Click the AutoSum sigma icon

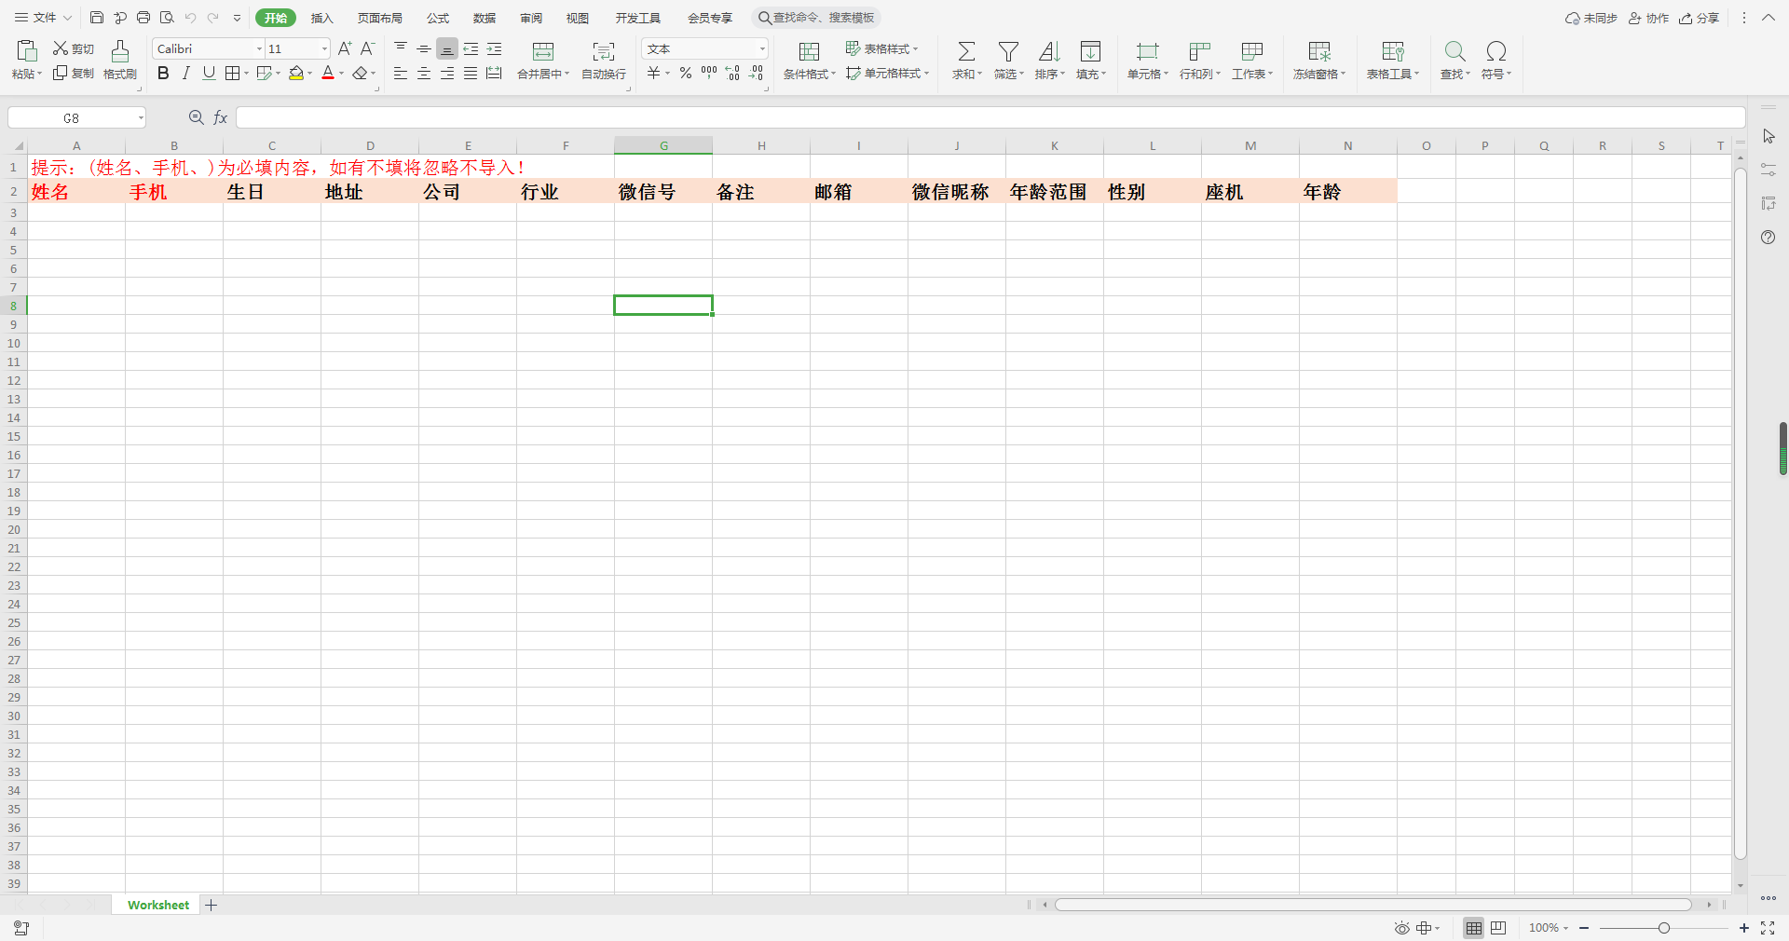point(966,51)
